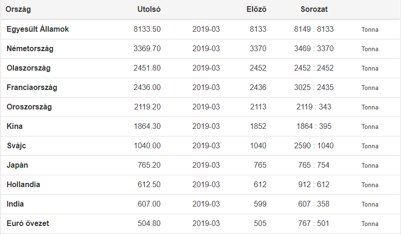
Task: Open the Svájc country link
Action: pyautogui.click(x=17, y=146)
